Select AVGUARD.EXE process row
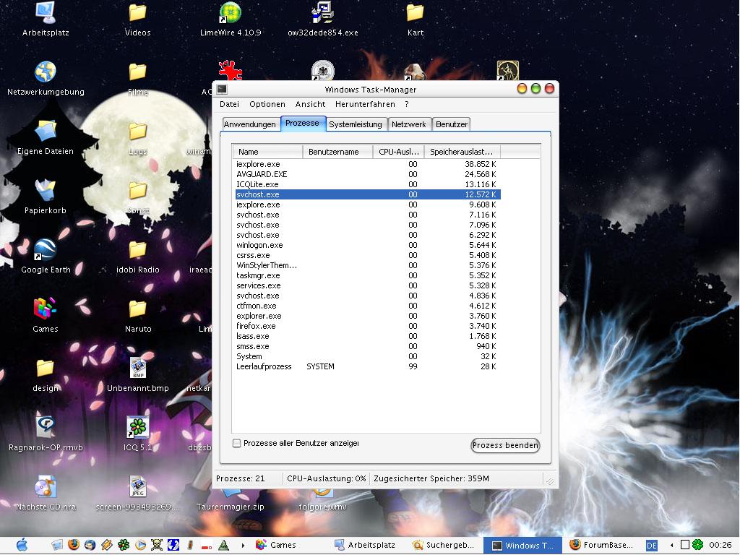 [368, 174]
